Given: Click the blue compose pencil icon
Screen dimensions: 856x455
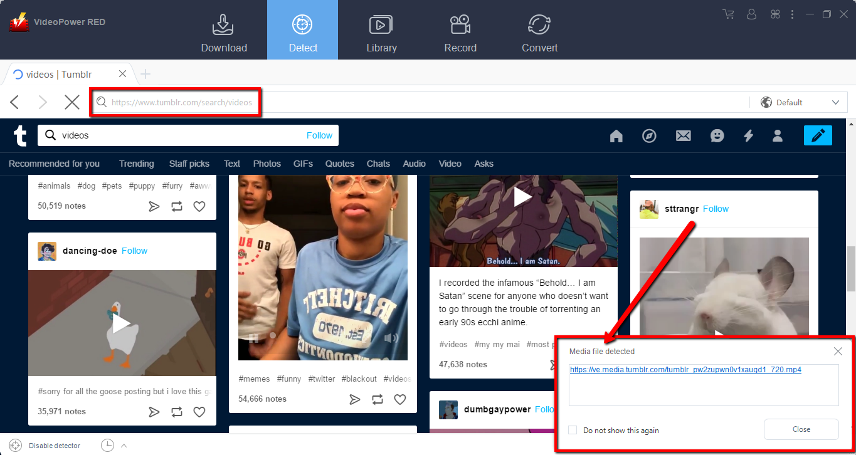Looking at the screenshot, I should [x=818, y=135].
